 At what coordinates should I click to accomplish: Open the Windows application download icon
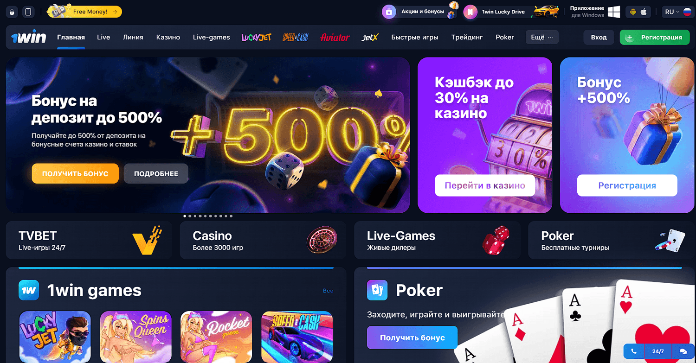(x=614, y=12)
